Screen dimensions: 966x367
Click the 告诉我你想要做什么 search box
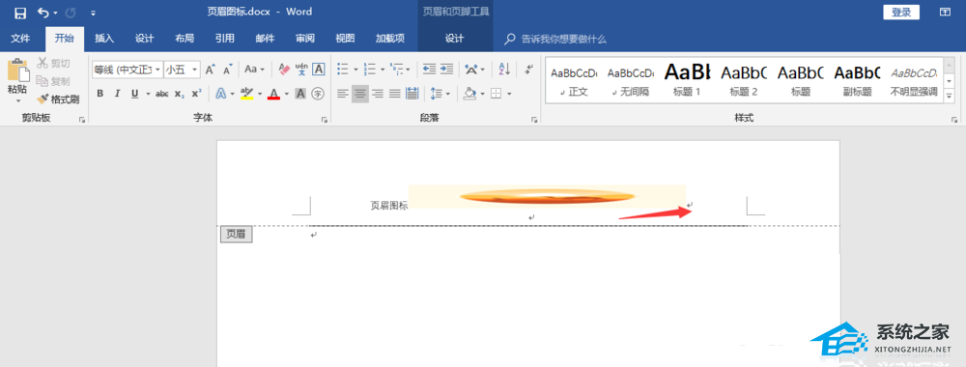coord(563,39)
